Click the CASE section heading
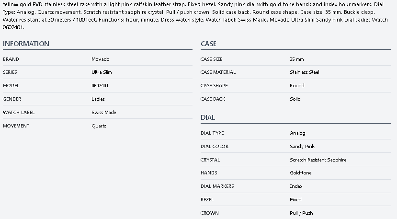 point(208,44)
